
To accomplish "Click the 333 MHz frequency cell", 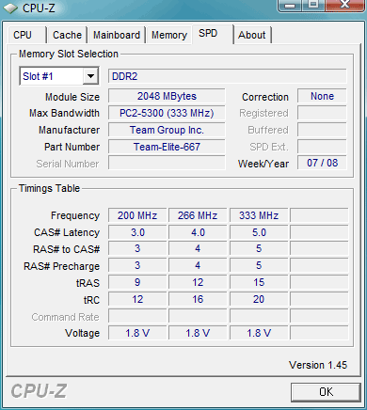I will [x=259, y=215].
